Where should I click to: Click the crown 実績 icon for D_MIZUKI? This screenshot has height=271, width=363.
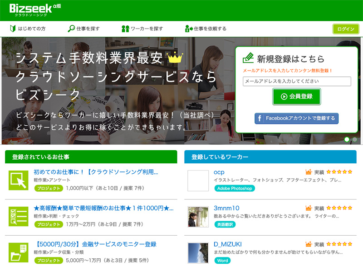point(309,244)
